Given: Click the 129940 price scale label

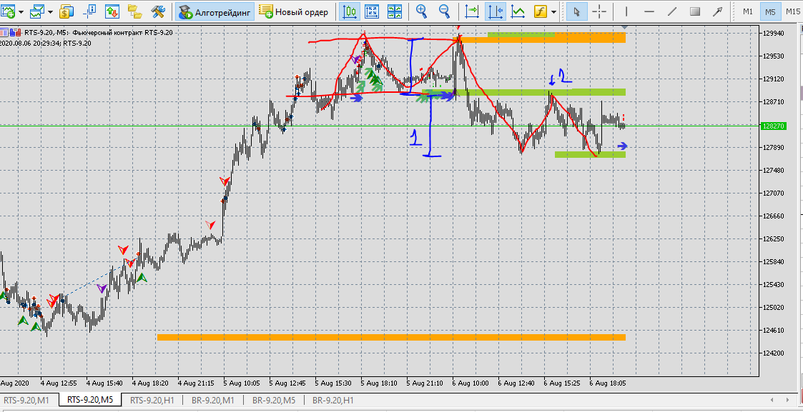Looking at the screenshot, I should coord(773,34).
